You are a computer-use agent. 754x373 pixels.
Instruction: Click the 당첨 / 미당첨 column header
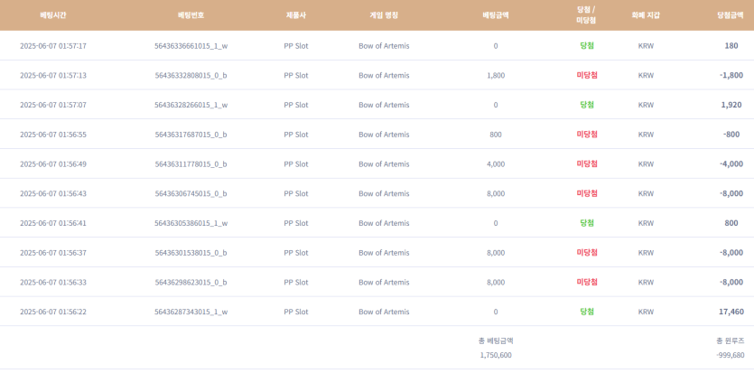click(x=586, y=14)
